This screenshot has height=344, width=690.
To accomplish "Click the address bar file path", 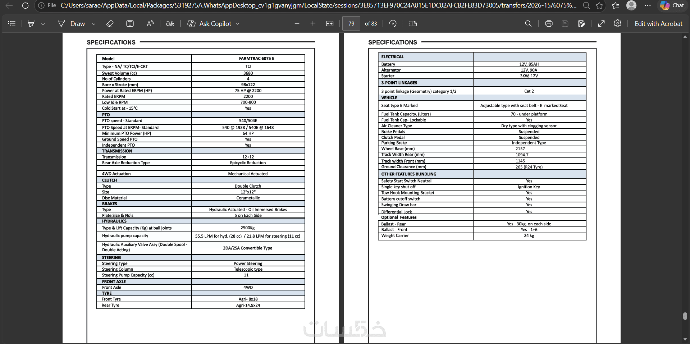I will (x=318, y=5).
